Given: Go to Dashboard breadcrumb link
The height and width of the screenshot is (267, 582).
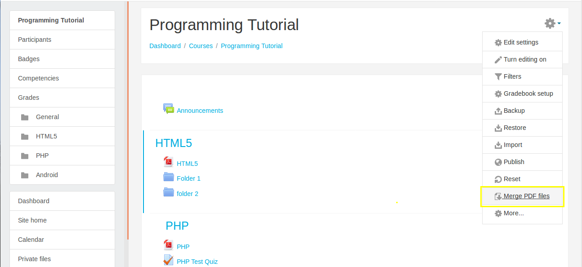Looking at the screenshot, I should pos(165,46).
